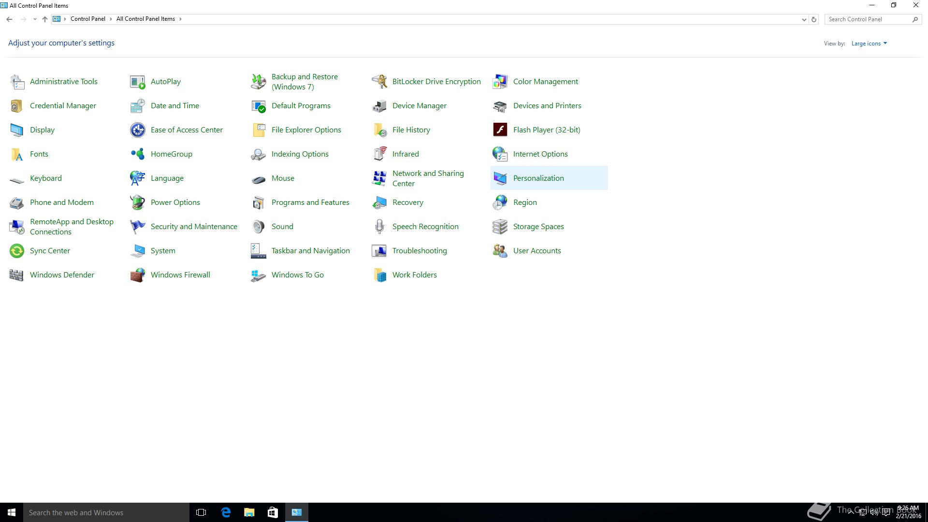Screen dimensions: 928x522
Task: Open the Devices and Printers icon
Action: click(x=500, y=106)
